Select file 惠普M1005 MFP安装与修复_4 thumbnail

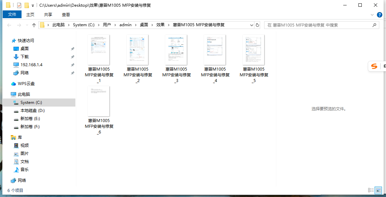pos(215,50)
